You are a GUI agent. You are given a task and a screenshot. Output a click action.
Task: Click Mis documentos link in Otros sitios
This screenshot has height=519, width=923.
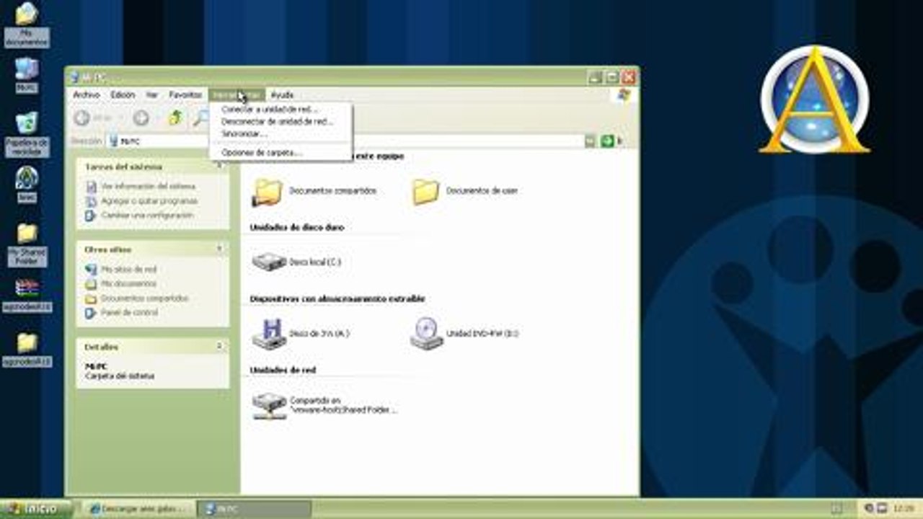pyautogui.click(x=128, y=284)
